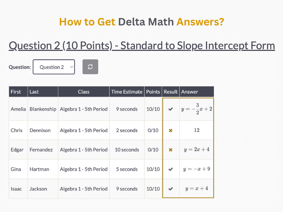This screenshot has width=283, height=212.
Task: Click the refresh icon button
Action: tap(90, 67)
